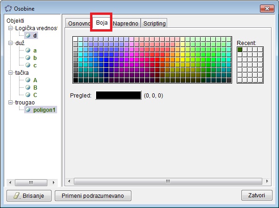This screenshot has width=279, height=208.
Task: Click the Brisanje button
Action: click(x=29, y=195)
